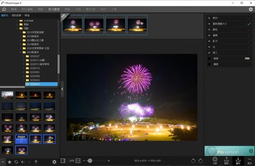Viewport: 255px width, 166px height.
Task: Click the Pro version banner
Action: click(x=229, y=151)
